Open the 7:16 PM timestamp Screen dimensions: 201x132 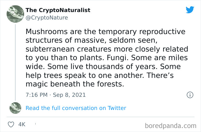pos(36,95)
